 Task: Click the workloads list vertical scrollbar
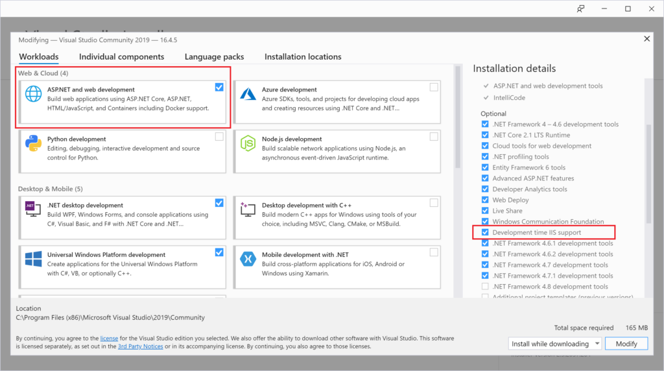click(457, 117)
